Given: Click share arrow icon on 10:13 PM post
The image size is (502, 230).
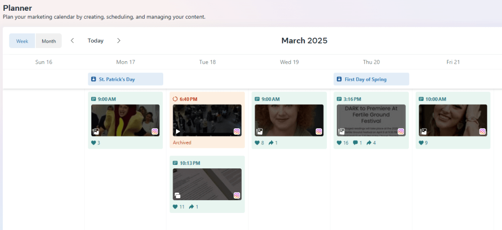Looking at the screenshot, I should pos(192,207).
